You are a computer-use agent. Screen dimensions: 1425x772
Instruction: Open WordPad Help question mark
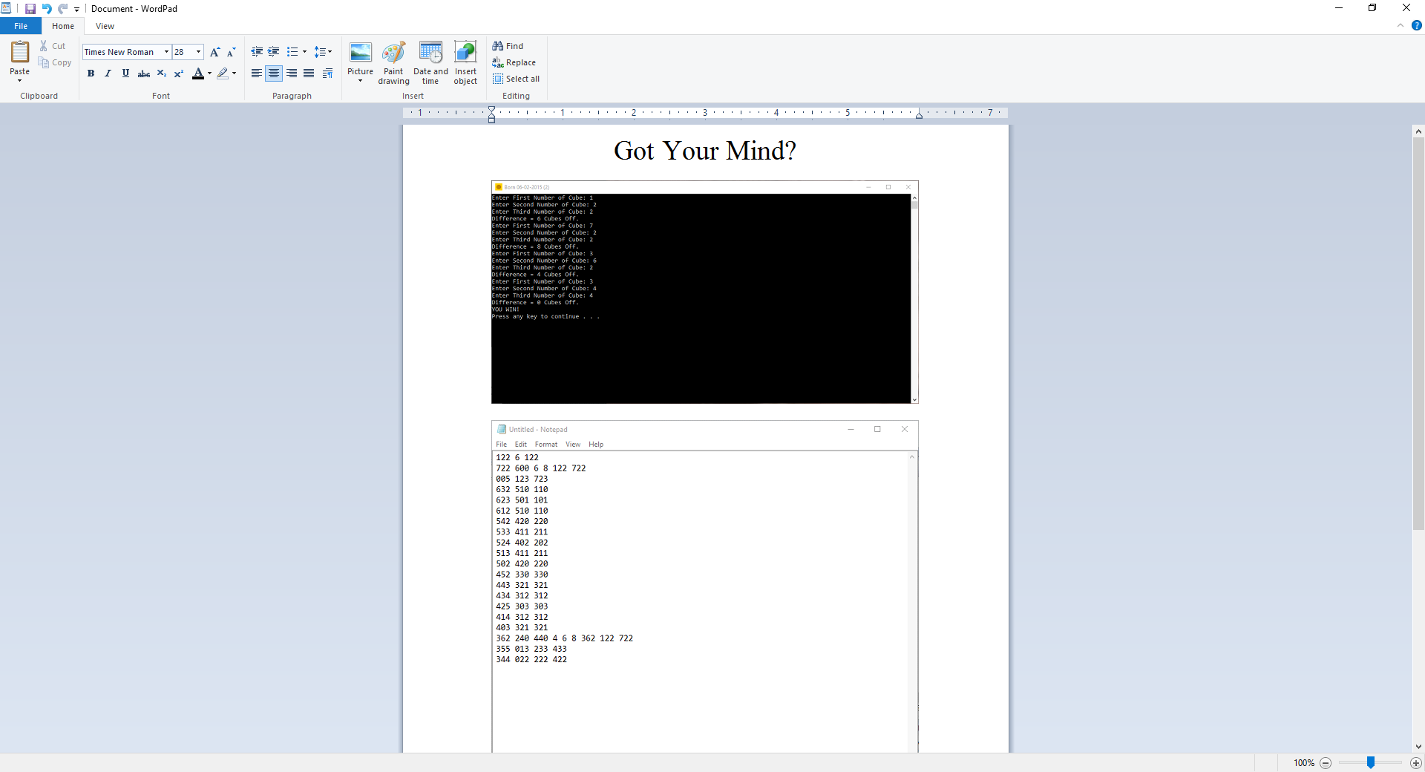pos(1416,25)
